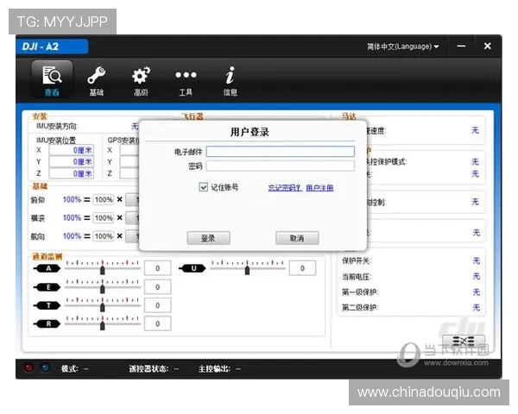Click the 横滚 blue 100% value
The image size is (518, 414).
point(72,218)
